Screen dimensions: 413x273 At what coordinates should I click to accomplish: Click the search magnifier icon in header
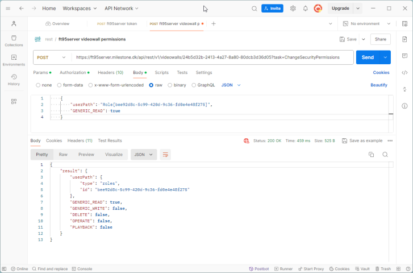click(255, 9)
